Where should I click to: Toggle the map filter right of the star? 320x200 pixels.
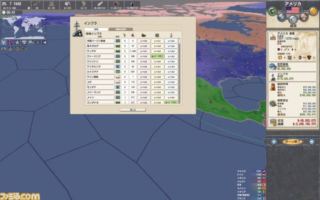24,42
